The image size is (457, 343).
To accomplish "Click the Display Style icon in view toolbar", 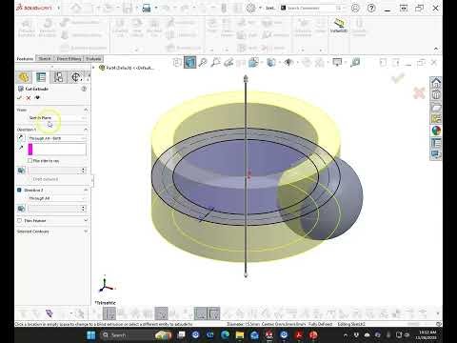I will click(x=271, y=63).
